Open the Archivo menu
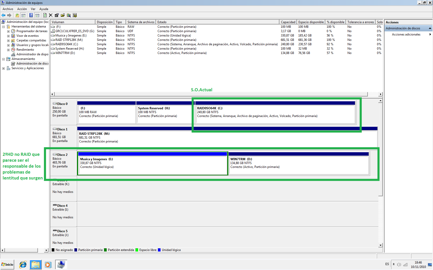 click(8, 9)
